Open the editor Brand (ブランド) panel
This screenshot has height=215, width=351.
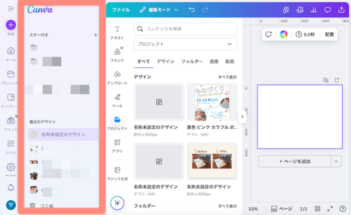117,55
